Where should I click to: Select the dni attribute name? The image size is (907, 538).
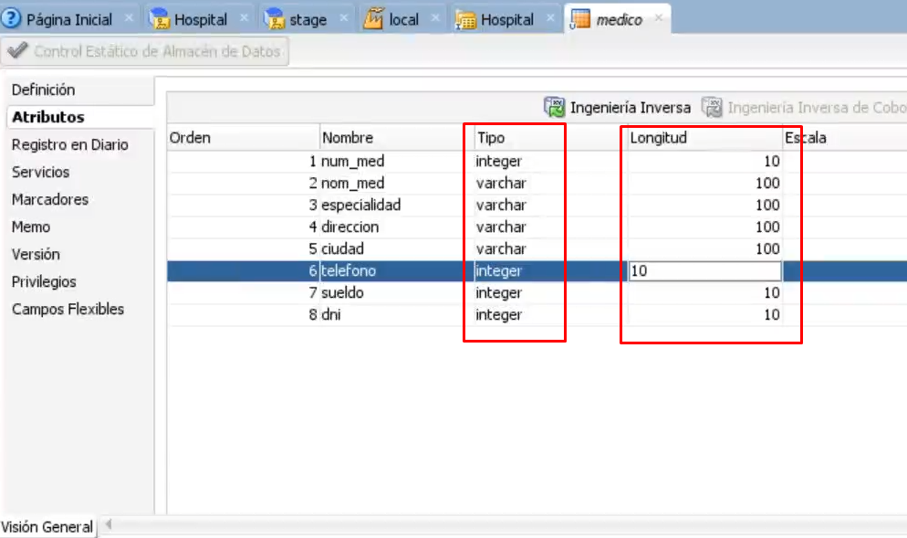[331, 315]
